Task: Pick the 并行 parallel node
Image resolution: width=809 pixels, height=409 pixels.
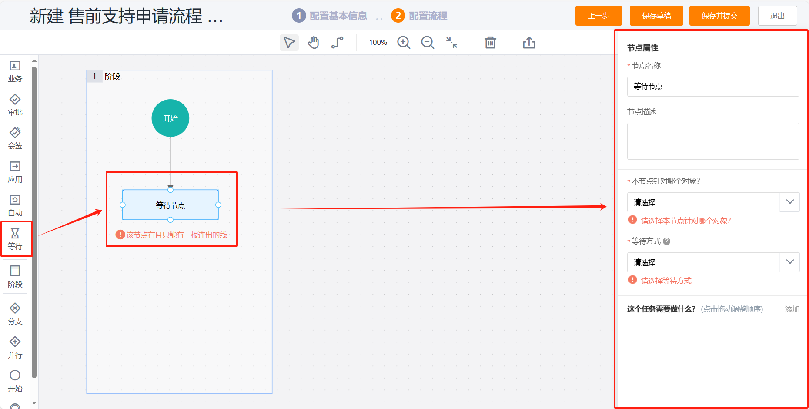Action: click(x=15, y=348)
